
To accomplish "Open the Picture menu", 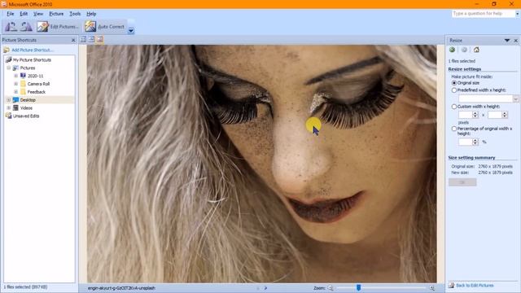I will (56, 14).
